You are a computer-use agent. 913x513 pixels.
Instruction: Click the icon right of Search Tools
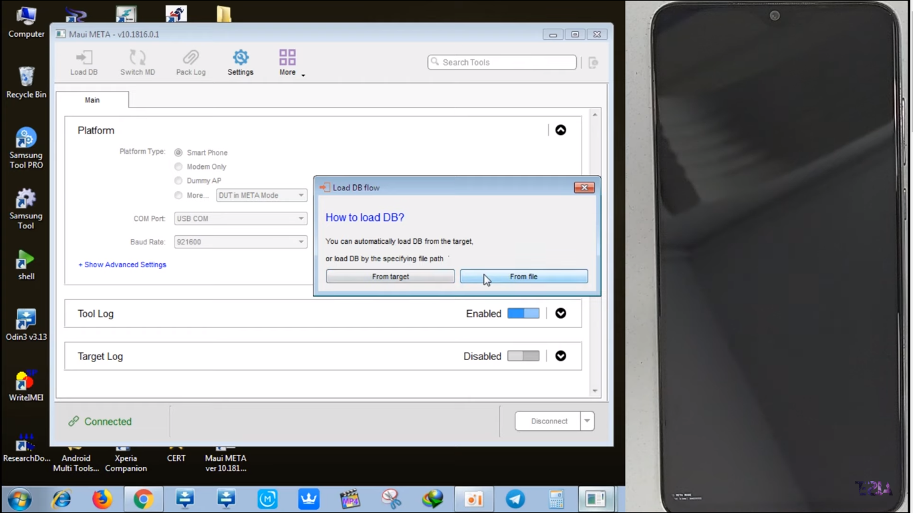pyautogui.click(x=593, y=62)
